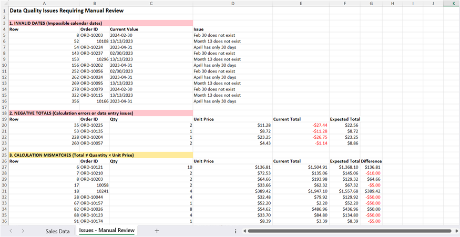Click the red -$27.44 current total

[320, 125]
